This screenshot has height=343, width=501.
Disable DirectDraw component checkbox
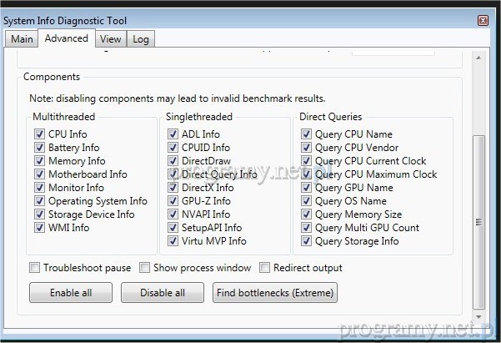click(x=173, y=161)
